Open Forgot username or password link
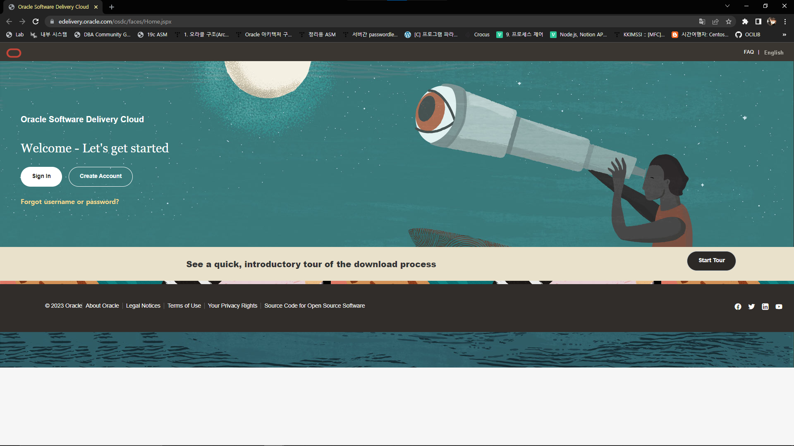Screen dimensions: 794x446 70,202
